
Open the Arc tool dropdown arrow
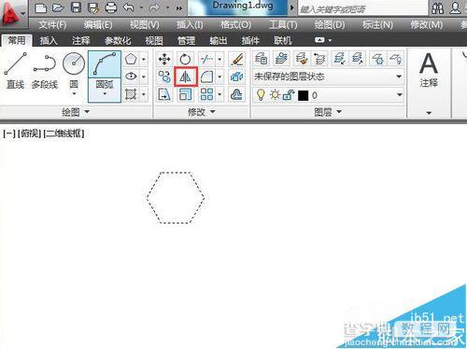pos(105,94)
